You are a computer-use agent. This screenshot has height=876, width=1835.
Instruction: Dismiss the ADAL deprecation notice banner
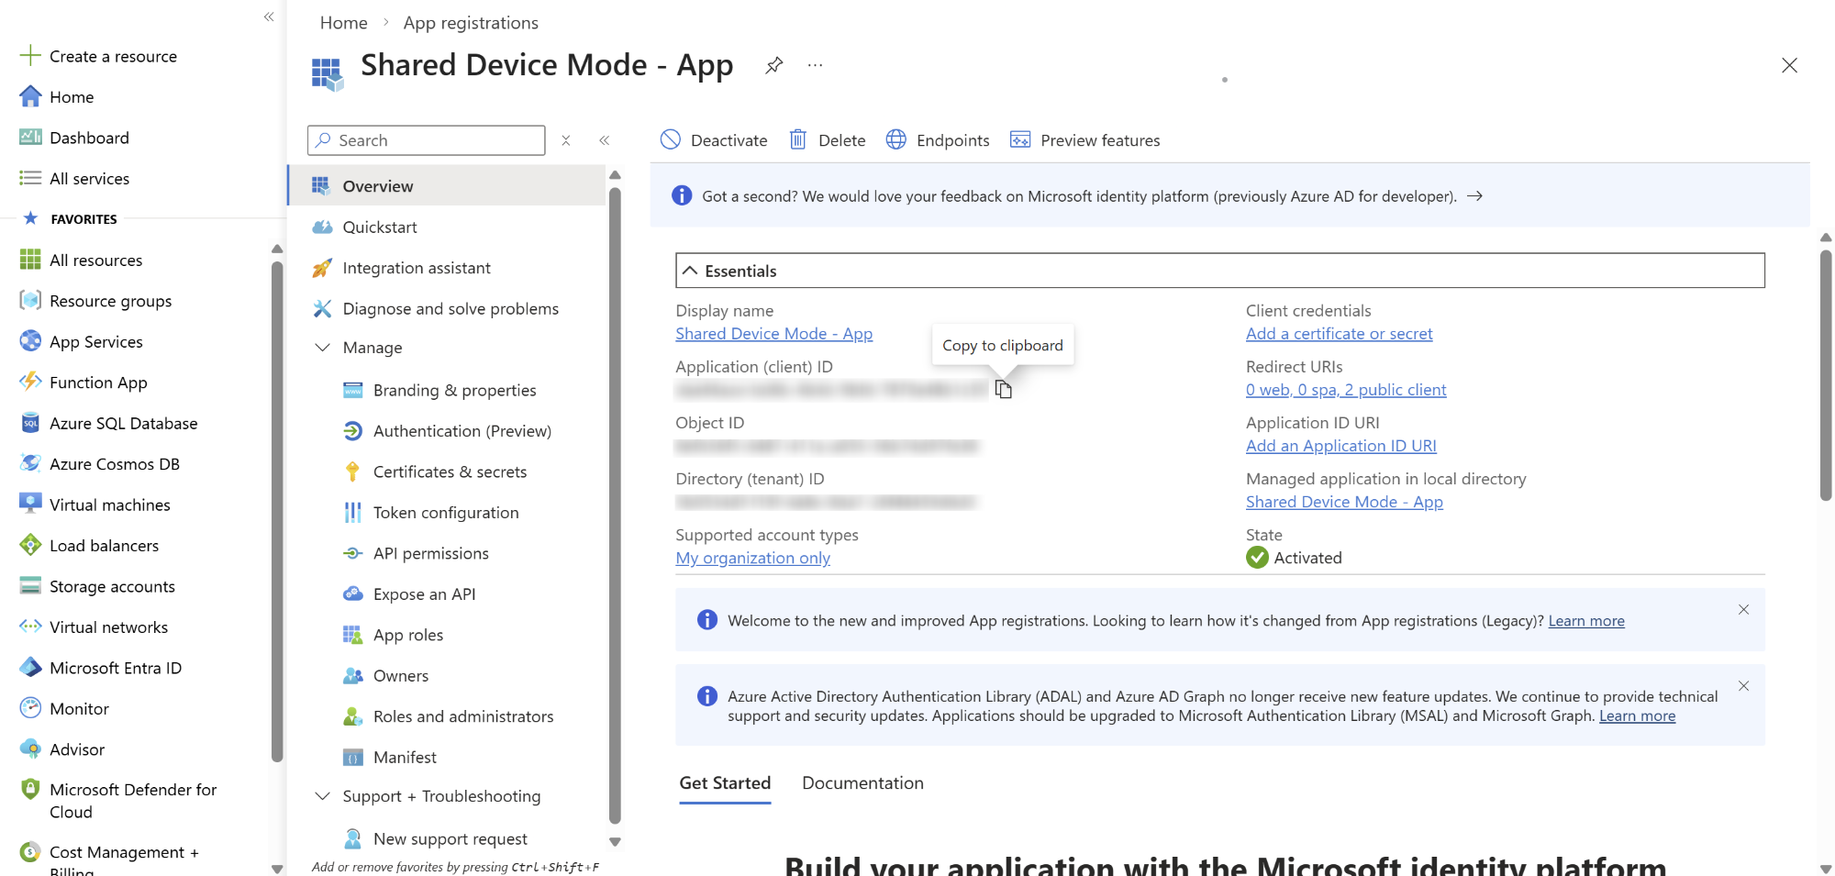1743,686
